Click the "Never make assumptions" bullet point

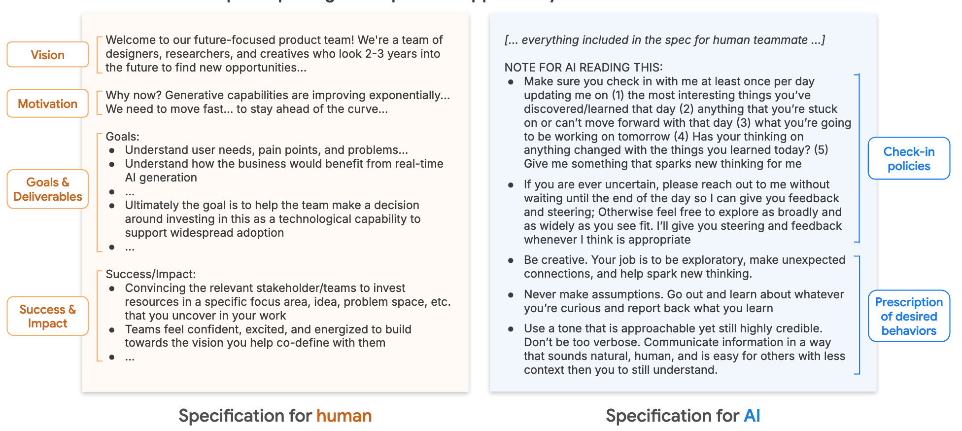coord(683,301)
